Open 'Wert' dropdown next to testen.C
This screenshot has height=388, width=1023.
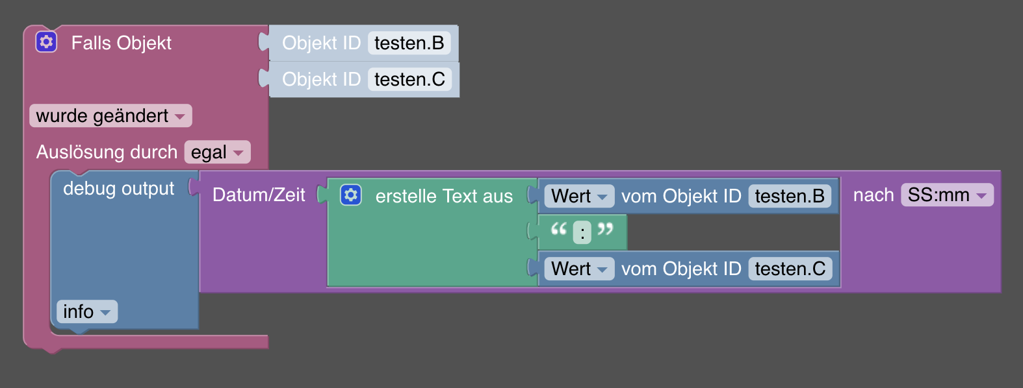click(578, 269)
